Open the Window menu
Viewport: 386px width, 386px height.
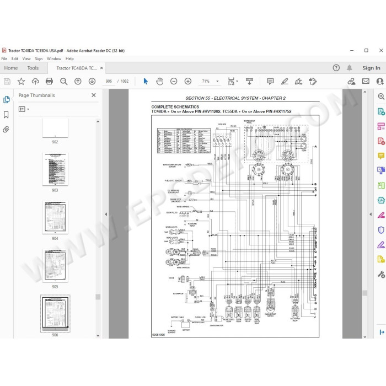54,58
